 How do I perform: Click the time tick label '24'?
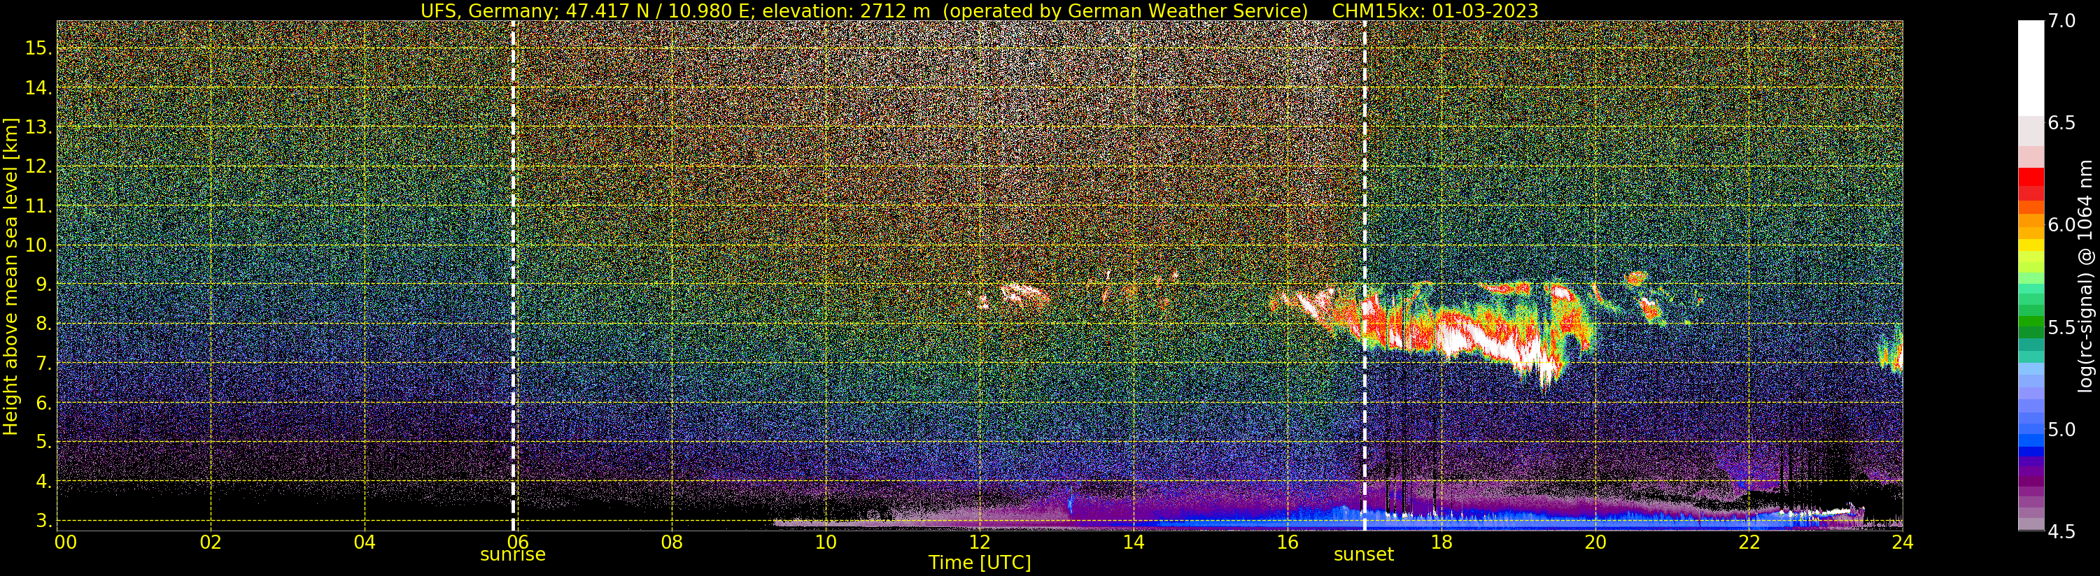coord(1902,542)
